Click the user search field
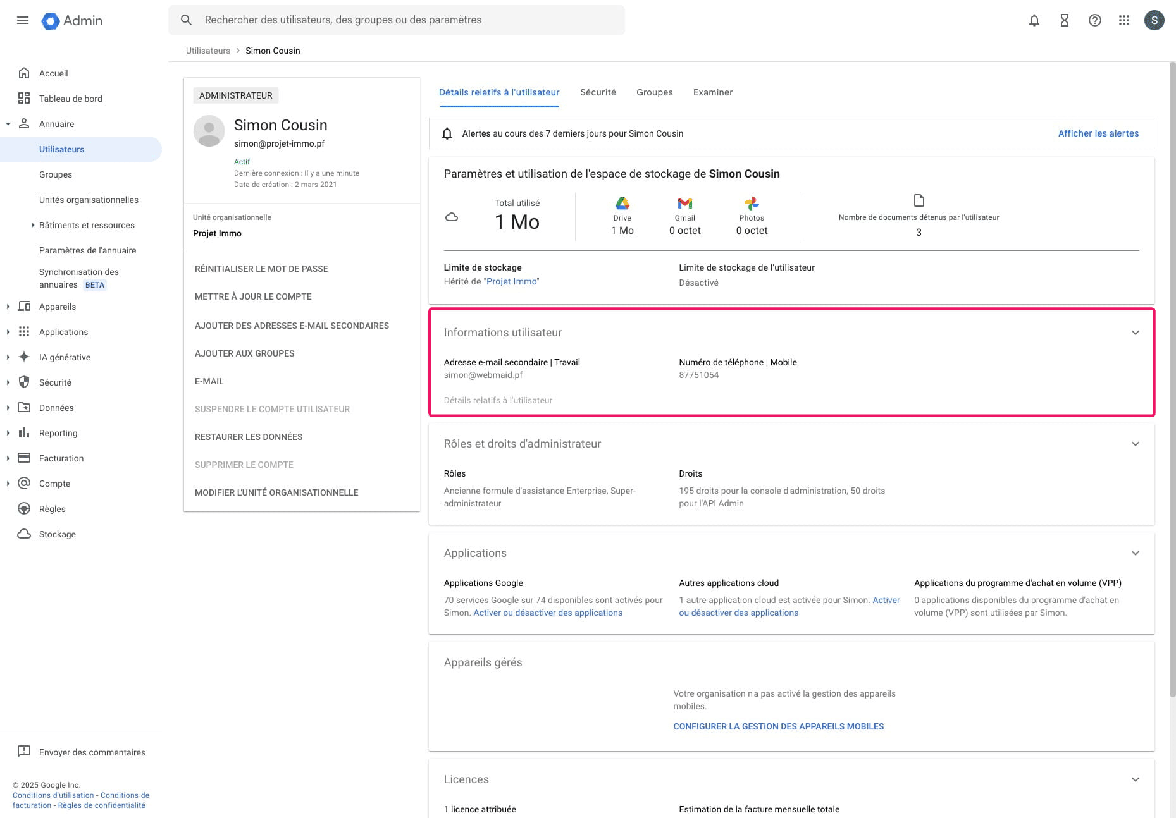The image size is (1176, 818). pos(405,20)
